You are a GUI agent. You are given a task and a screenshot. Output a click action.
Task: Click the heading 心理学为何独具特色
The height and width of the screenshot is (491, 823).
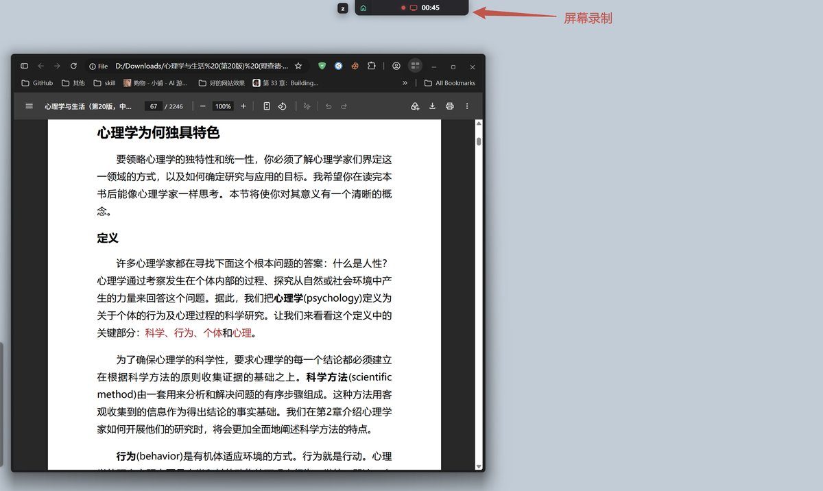tap(158, 132)
